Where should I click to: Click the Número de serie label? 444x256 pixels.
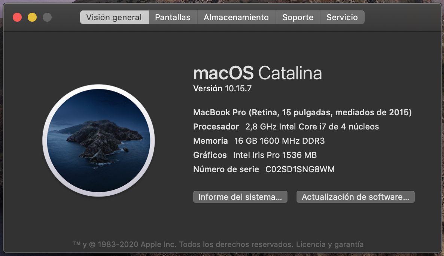226,169
